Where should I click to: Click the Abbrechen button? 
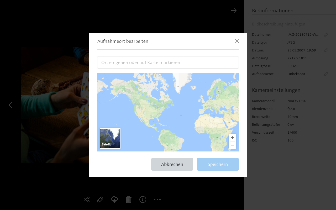172,164
